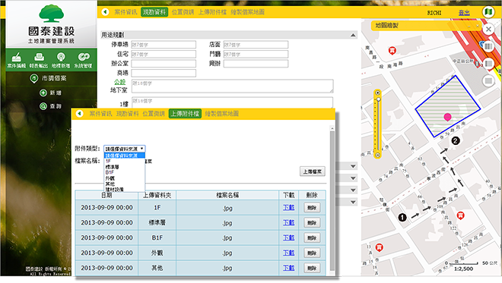
Task: Choose 建材設備 from the attachment type list
Action: coord(124,190)
